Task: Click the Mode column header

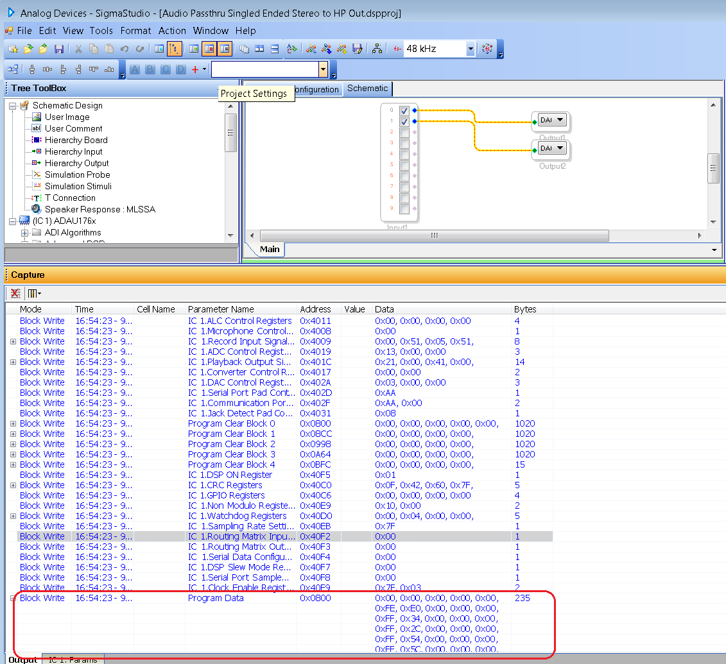Action: tap(31, 309)
